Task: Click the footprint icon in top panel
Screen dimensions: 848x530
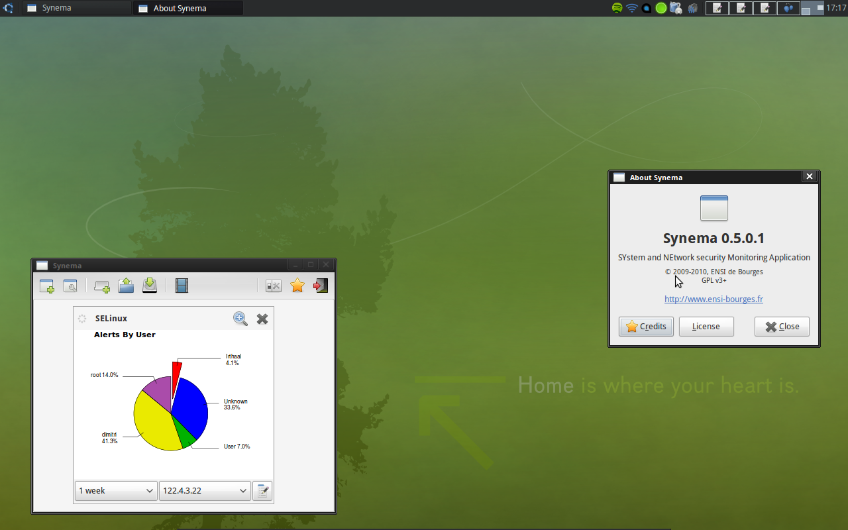Action: pos(788,8)
